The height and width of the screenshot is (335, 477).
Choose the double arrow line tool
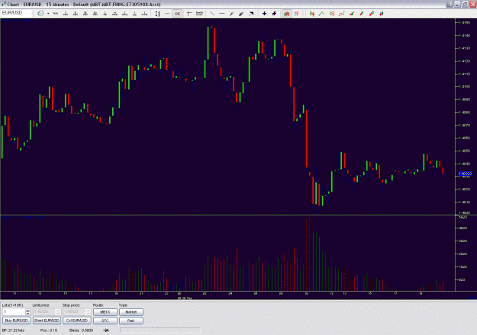click(241, 14)
